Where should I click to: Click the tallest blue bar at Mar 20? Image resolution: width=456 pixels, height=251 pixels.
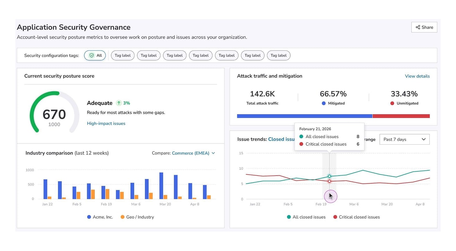pyautogui.click(x=161, y=186)
